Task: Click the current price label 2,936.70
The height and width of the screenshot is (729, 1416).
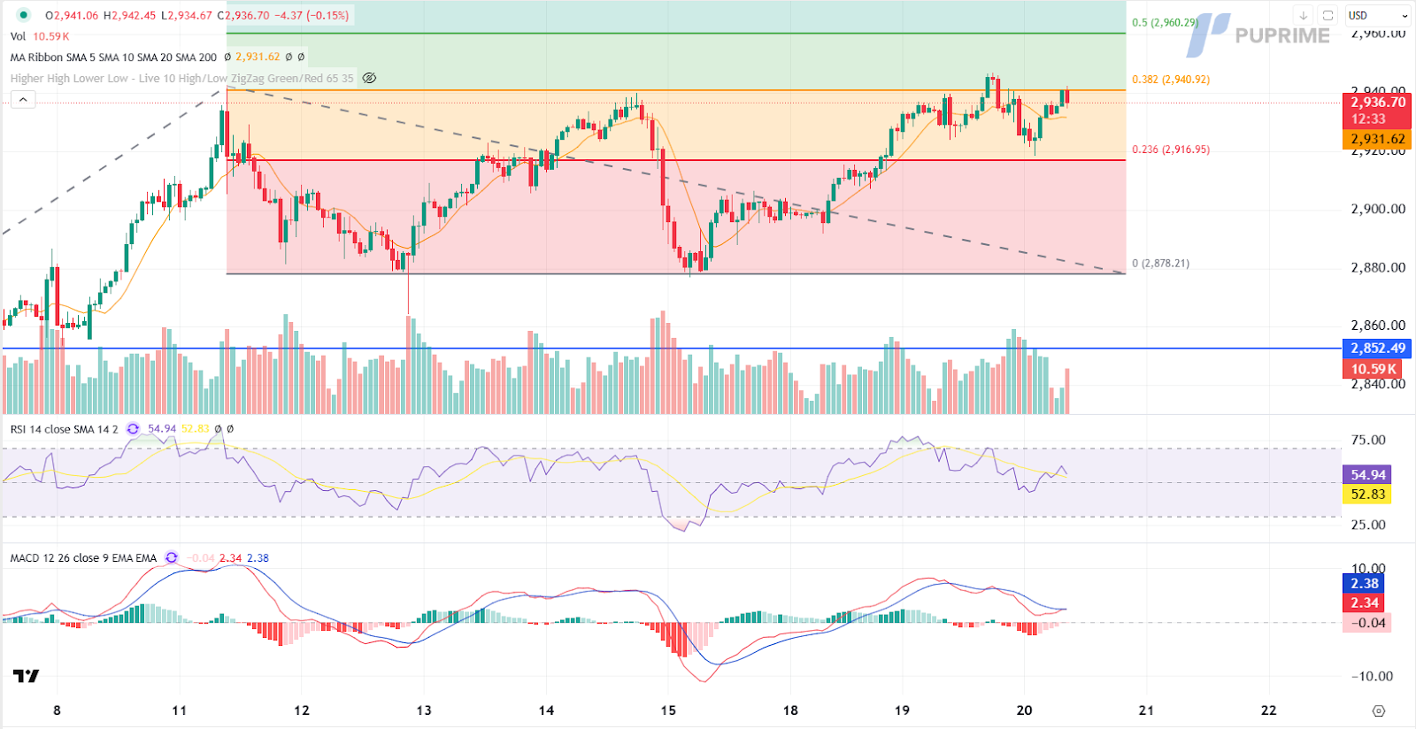Action: (1378, 103)
